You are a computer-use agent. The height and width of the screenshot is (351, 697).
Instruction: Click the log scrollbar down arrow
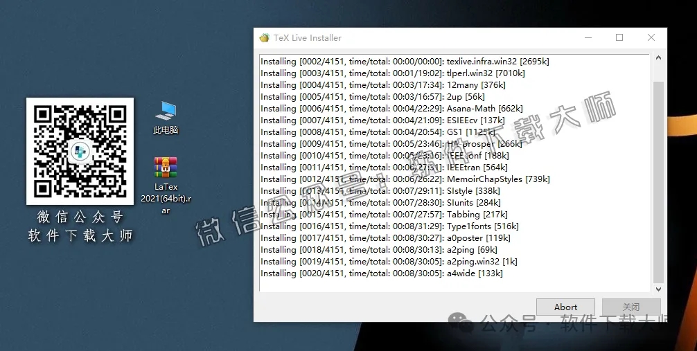click(x=658, y=289)
